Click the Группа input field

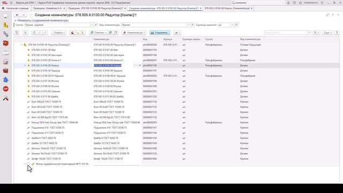point(57,25)
